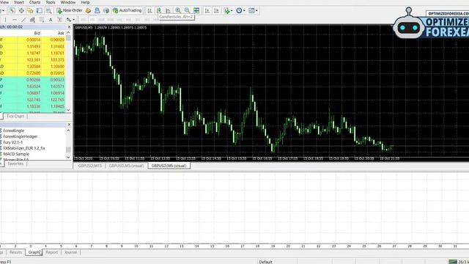
Task: Open the View menu
Action: tap(4, 2)
